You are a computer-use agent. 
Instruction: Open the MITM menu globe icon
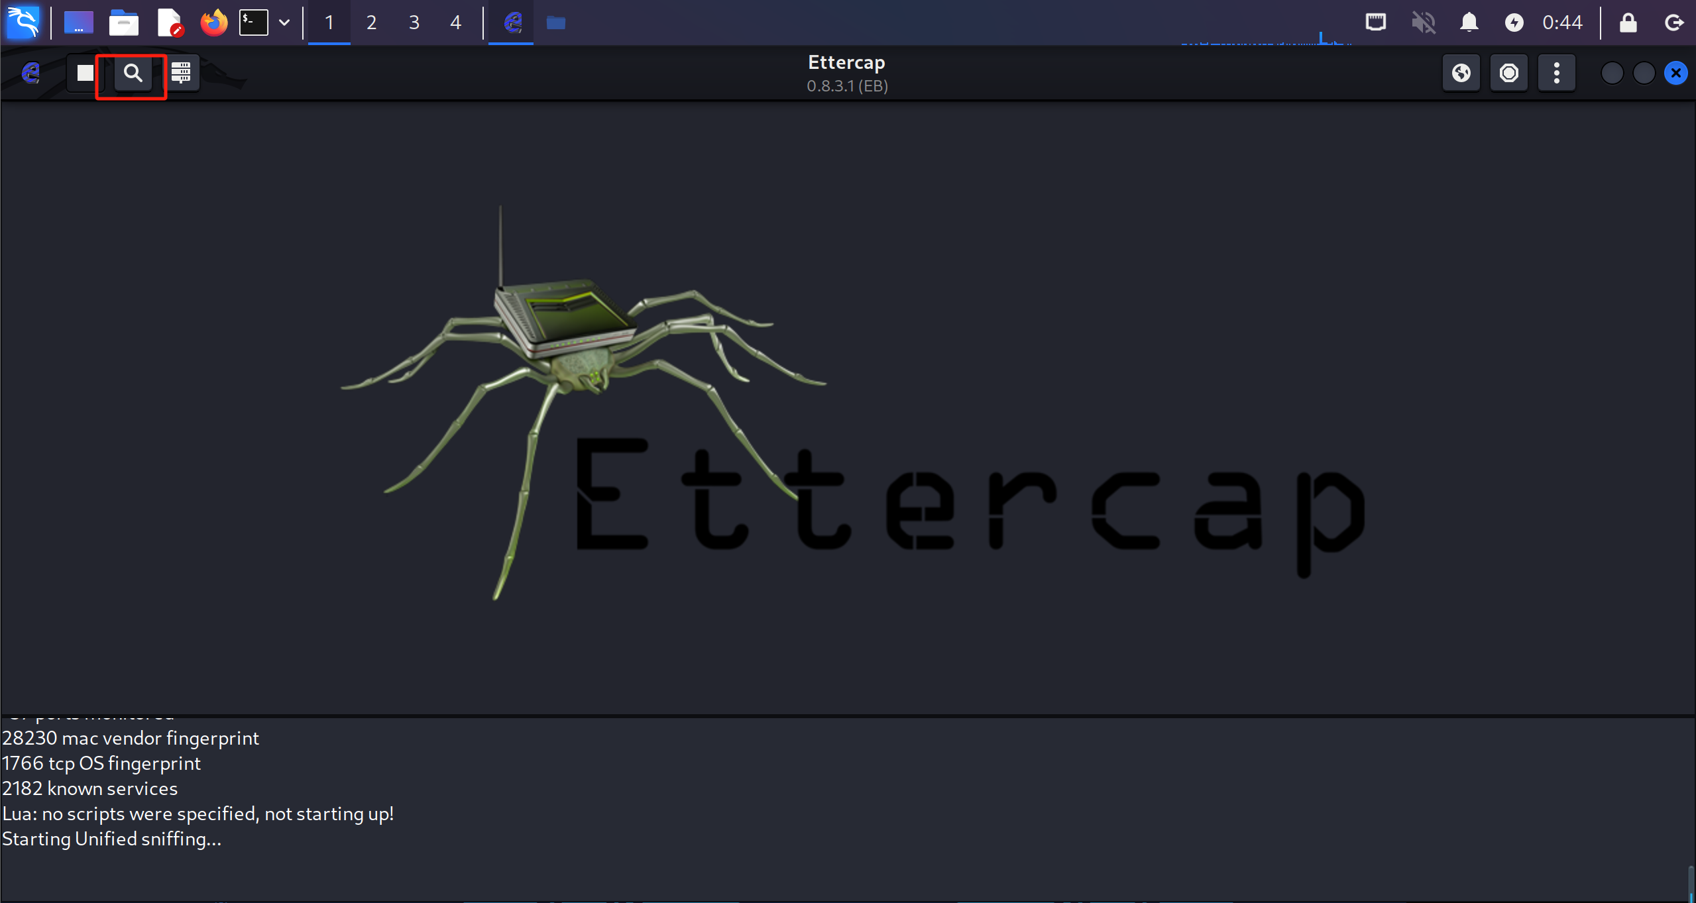(1461, 73)
